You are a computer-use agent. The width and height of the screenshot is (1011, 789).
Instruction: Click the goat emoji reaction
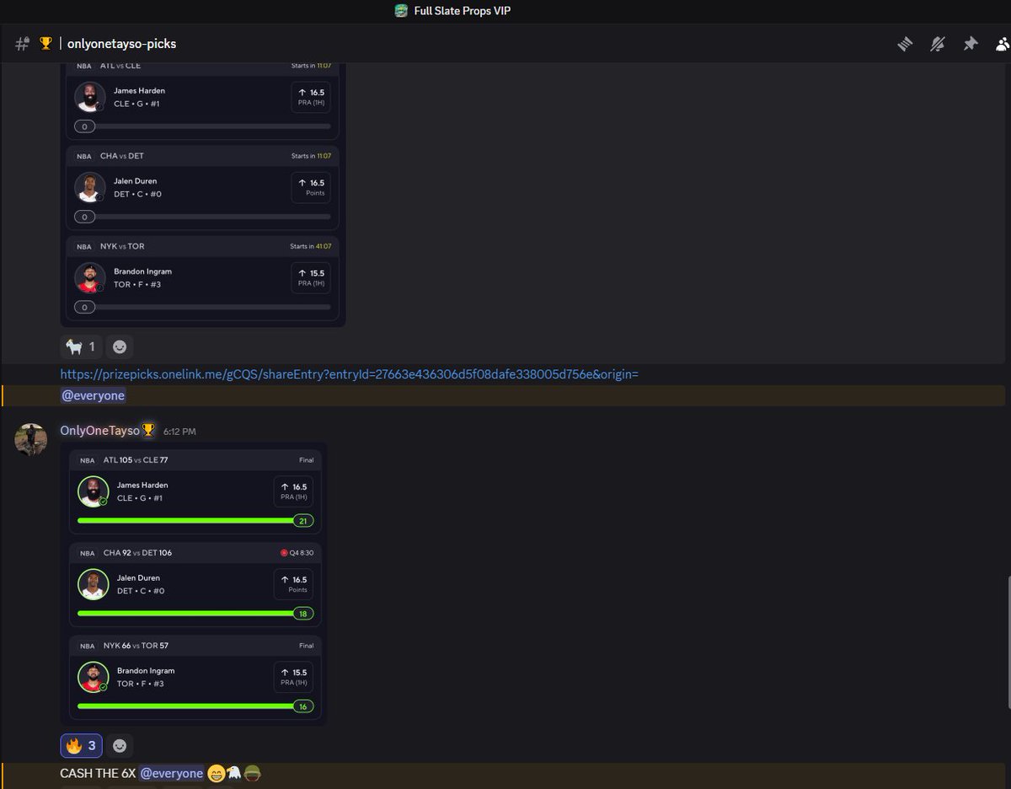click(x=82, y=346)
